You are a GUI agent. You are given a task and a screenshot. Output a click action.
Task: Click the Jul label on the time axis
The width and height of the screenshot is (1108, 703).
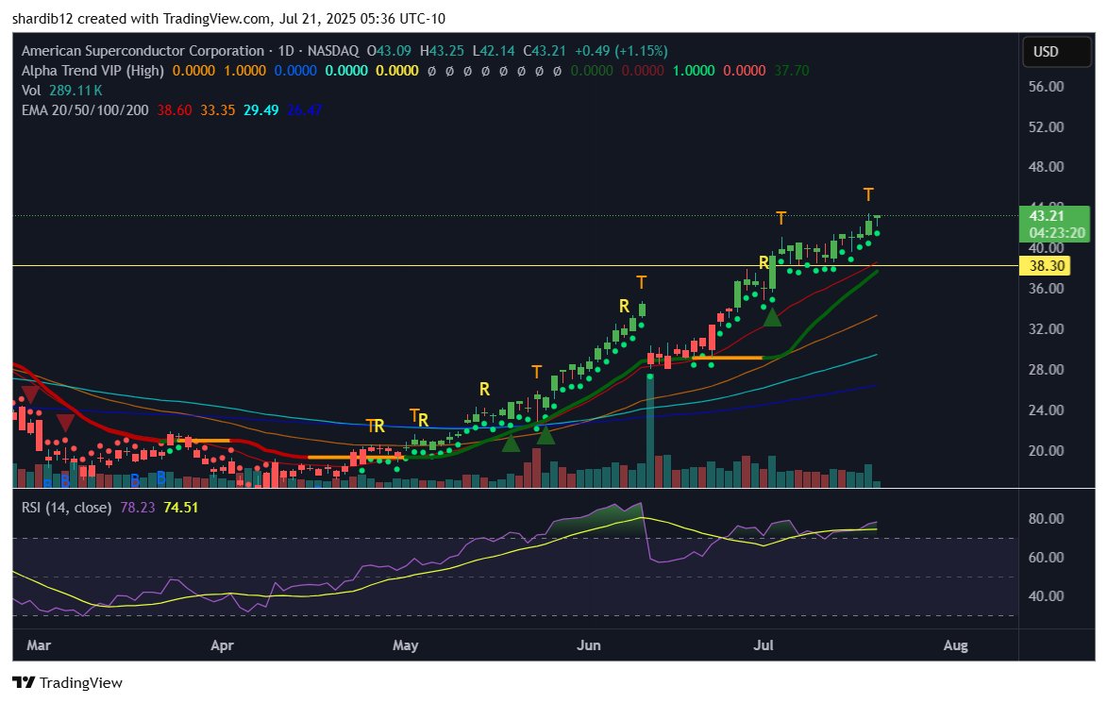click(x=764, y=645)
